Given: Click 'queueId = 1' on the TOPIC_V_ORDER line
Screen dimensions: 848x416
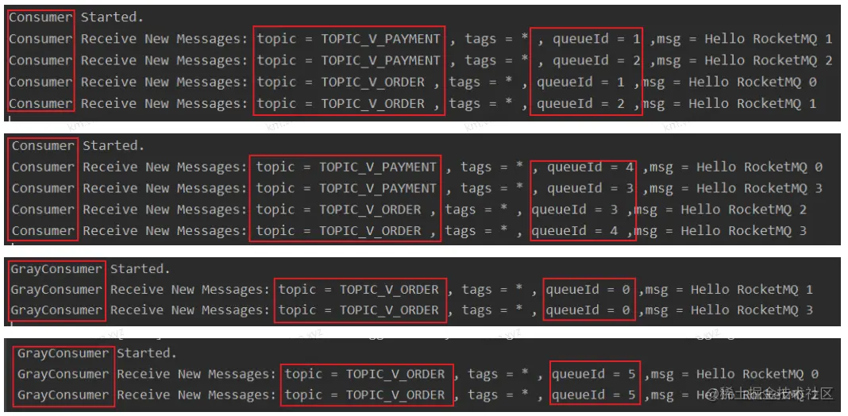Looking at the screenshot, I should coord(581,83).
